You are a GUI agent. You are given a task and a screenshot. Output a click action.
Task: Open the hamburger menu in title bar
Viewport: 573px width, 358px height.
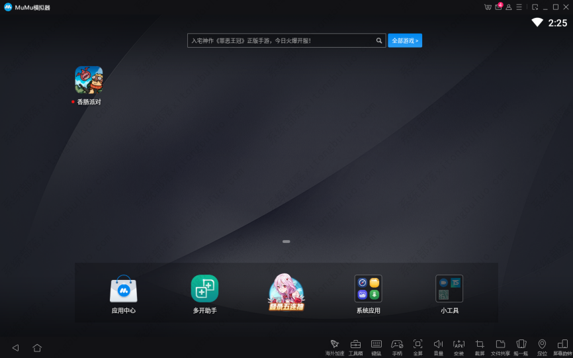pos(519,7)
